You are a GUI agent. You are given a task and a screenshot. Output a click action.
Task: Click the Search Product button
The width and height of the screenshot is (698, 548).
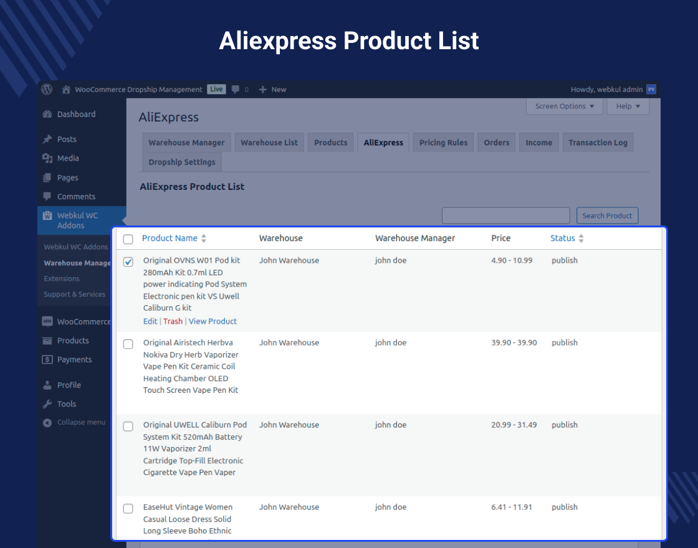607,215
